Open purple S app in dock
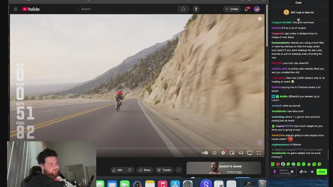 206,184
